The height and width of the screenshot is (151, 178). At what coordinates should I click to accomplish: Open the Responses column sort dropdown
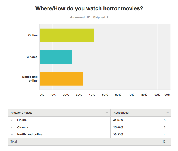coord(167,113)
